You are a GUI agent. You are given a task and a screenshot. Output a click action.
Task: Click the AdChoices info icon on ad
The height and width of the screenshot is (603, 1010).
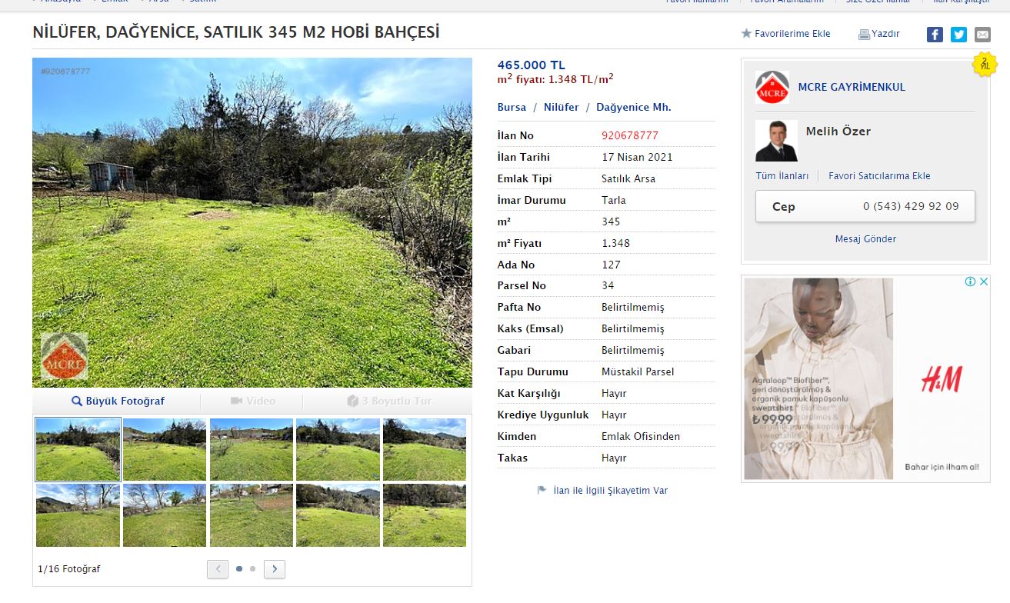(x=971, y=282)
